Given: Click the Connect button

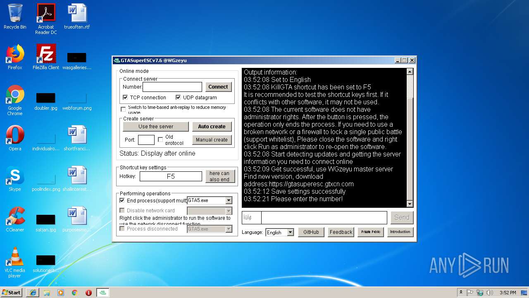Looking at the screenshot, I should [x=218, y=87].
